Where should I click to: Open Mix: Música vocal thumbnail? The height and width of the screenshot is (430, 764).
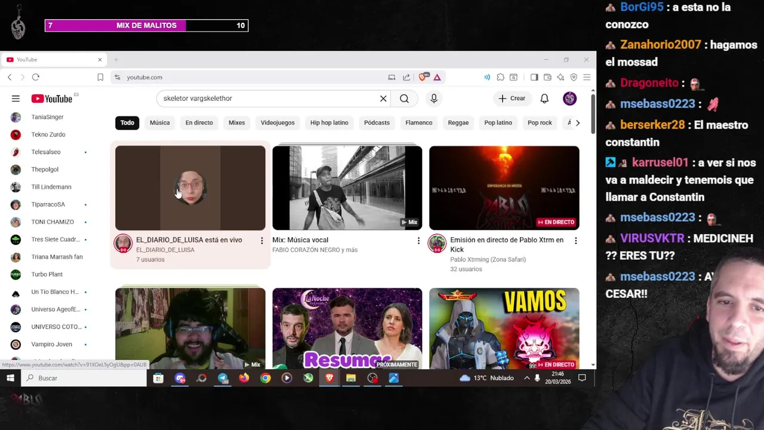(347, 188)
